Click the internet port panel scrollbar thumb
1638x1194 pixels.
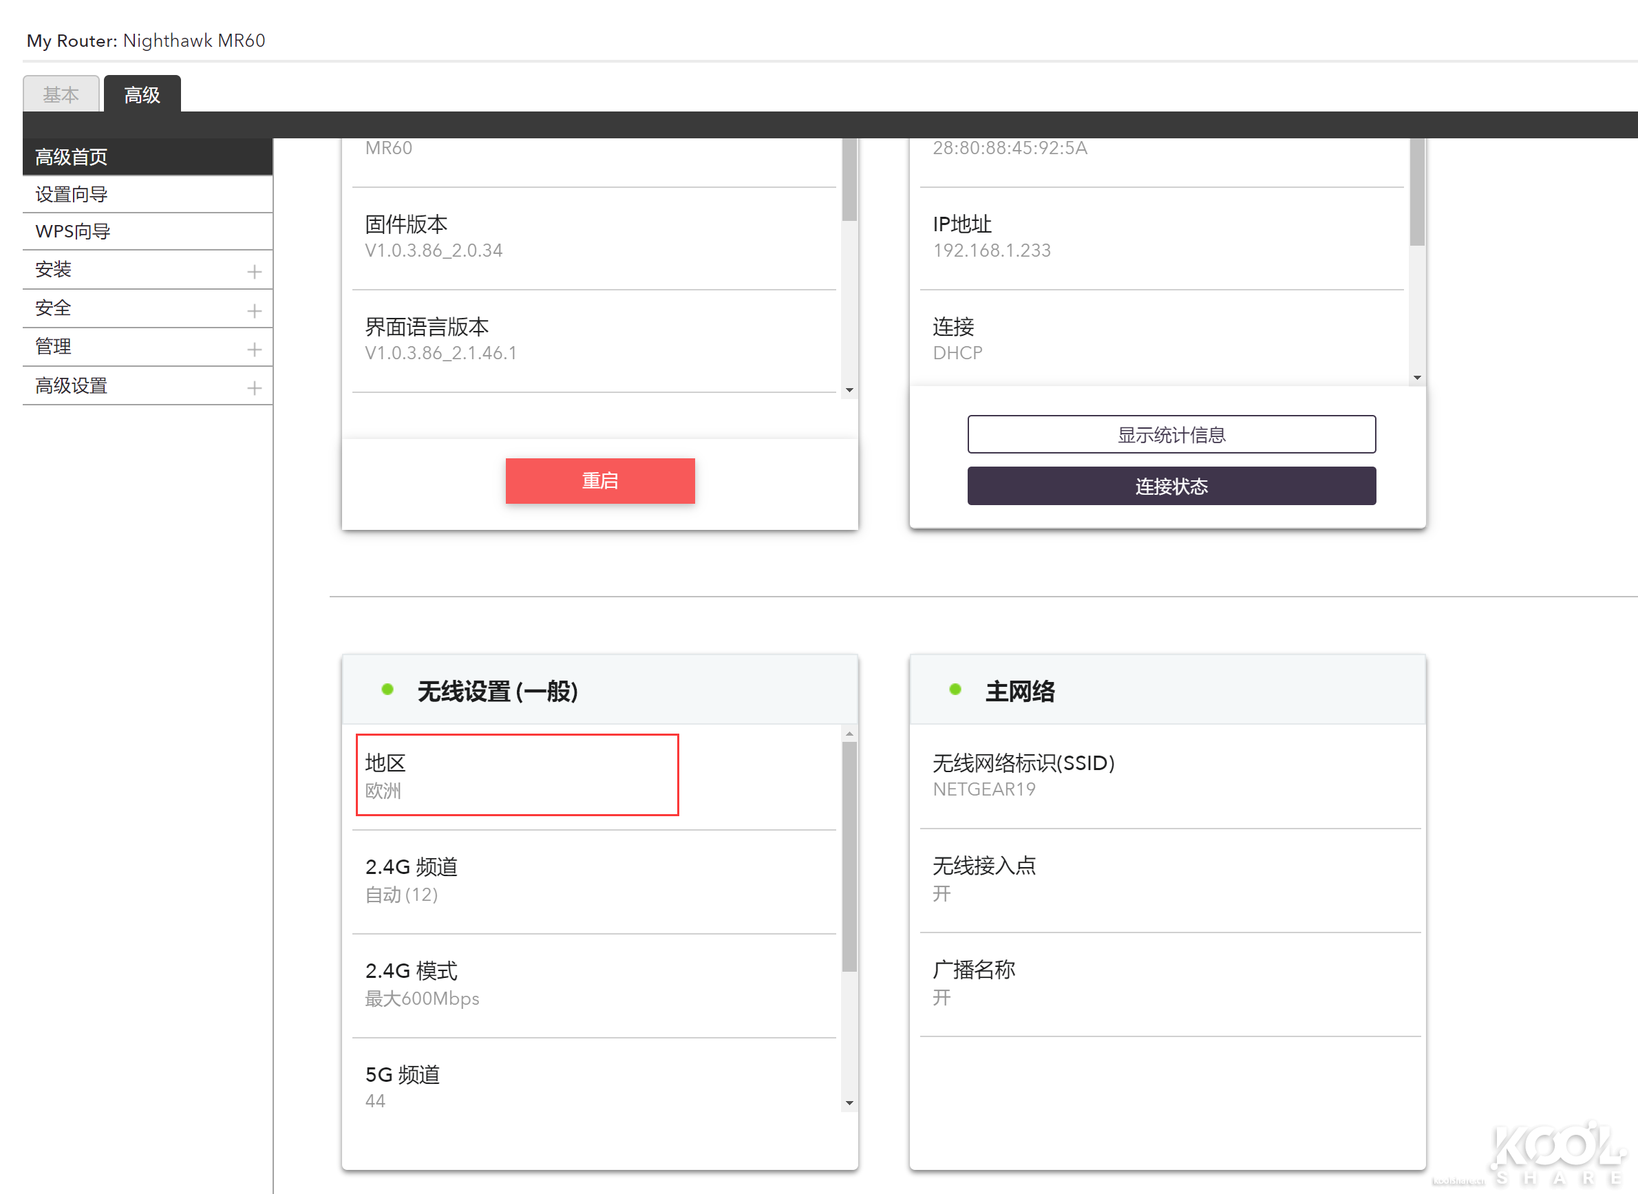1417,191
